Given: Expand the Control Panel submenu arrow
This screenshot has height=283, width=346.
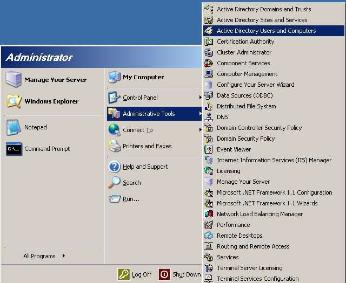Looking at the screenshot, I should tap(200, 97).
